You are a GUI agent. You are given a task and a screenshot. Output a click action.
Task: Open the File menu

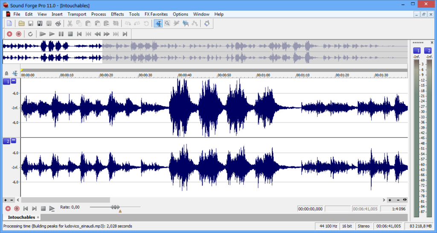pos(17,14)
